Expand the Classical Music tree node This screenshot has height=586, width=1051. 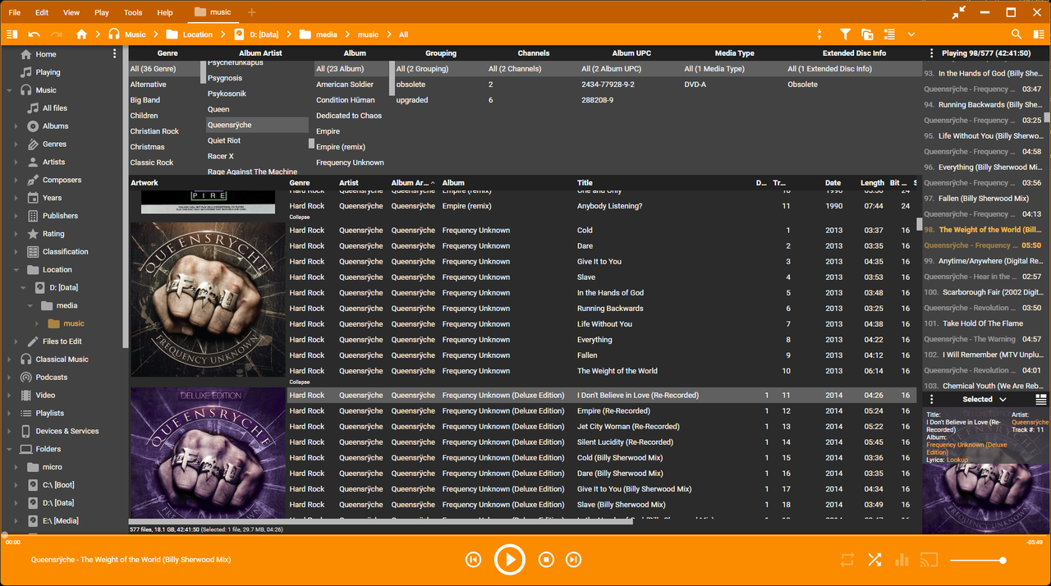coord(9,359)
